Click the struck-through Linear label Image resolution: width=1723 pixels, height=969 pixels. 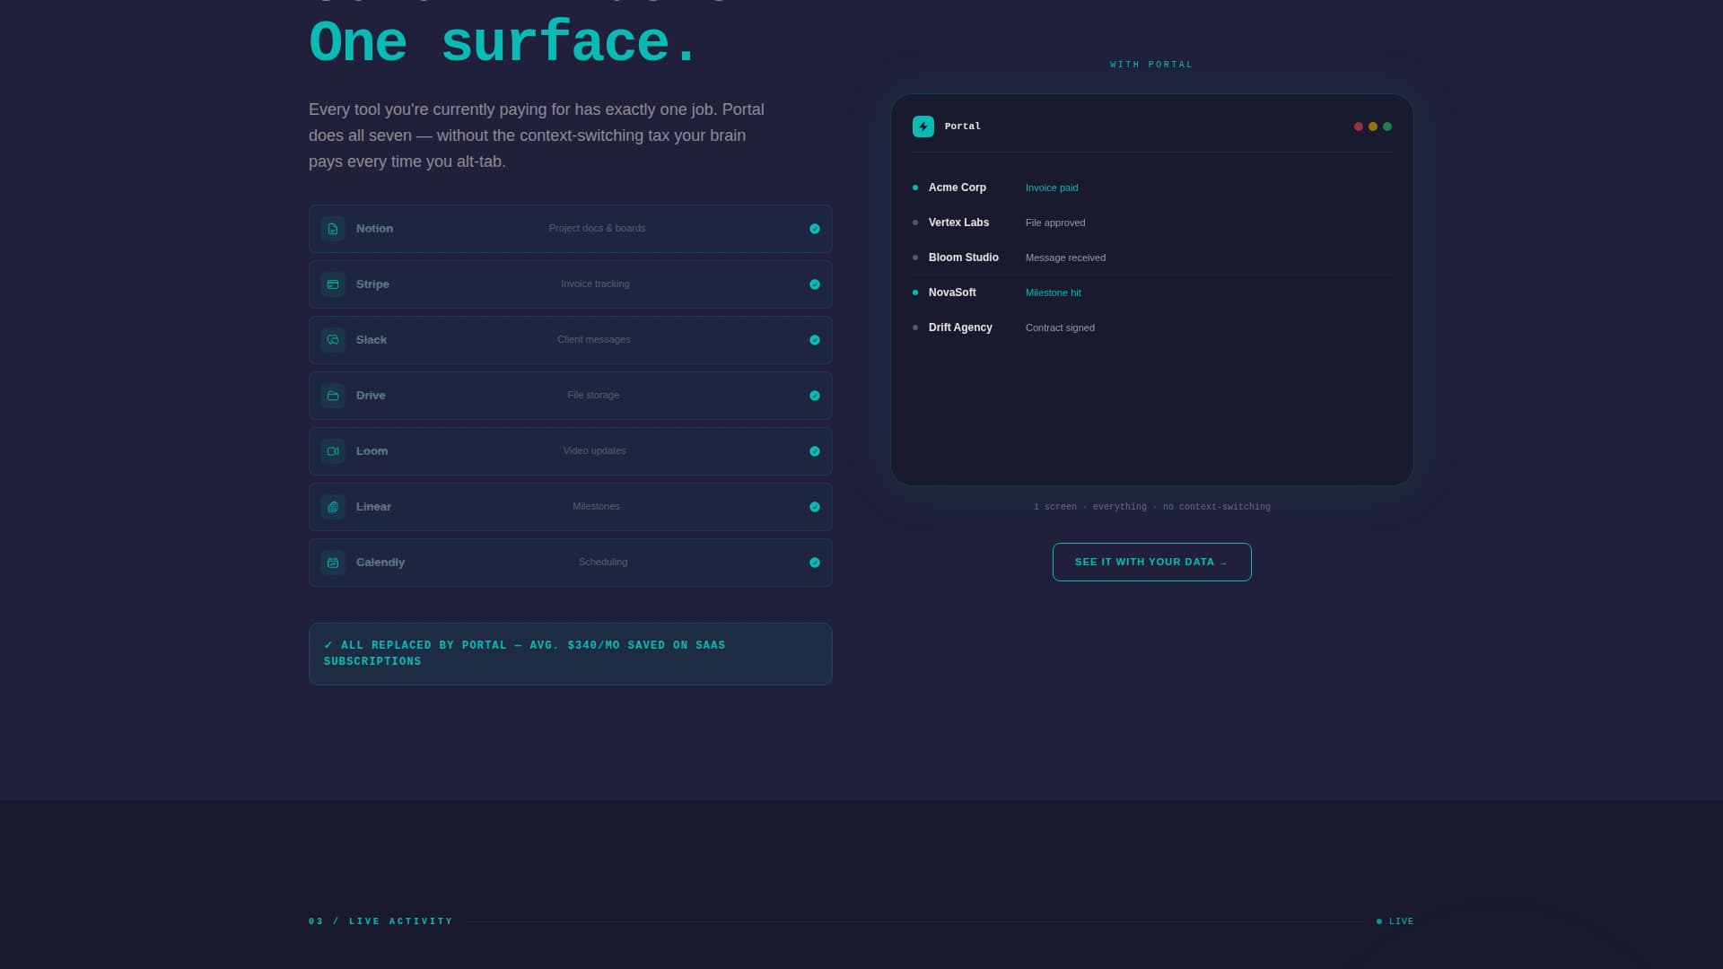[x=373, y=507]
